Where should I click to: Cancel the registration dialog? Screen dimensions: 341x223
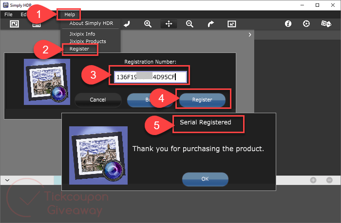coord(98,100)
